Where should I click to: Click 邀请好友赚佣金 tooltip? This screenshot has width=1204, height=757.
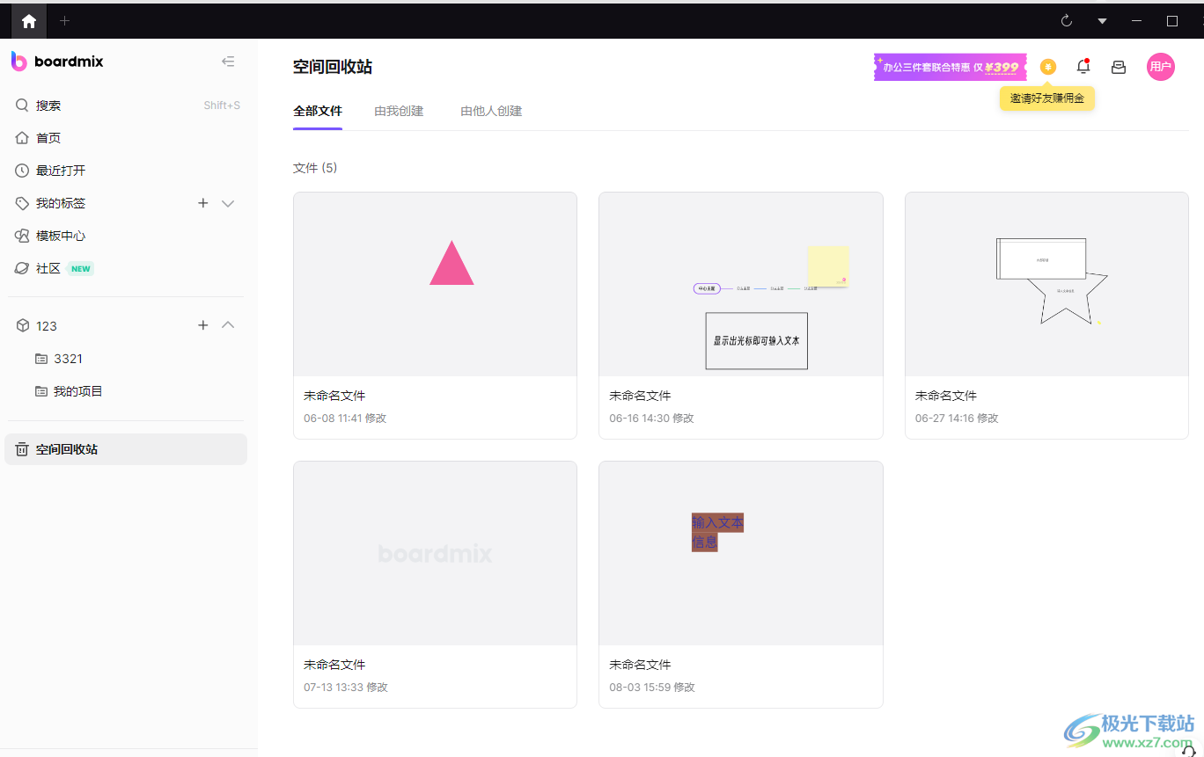1047,98
